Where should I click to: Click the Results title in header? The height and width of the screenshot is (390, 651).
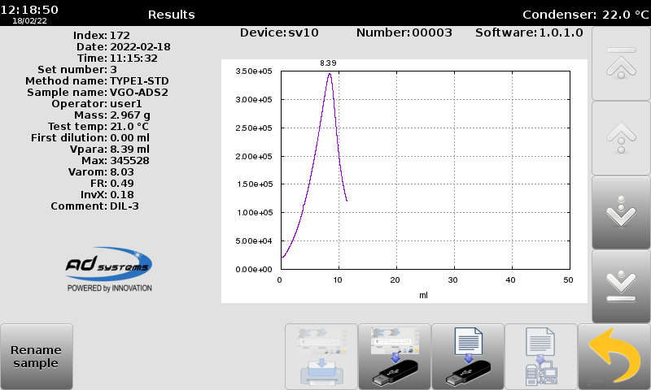(171, 14)
